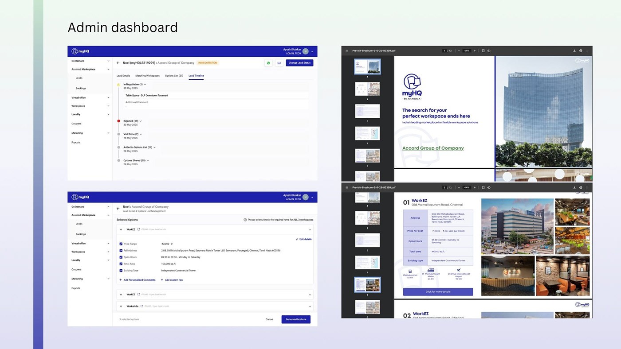This screenshot has width=621, height=349.
Task: Click the Change Lead Status button
Action: tap(299, 63)
